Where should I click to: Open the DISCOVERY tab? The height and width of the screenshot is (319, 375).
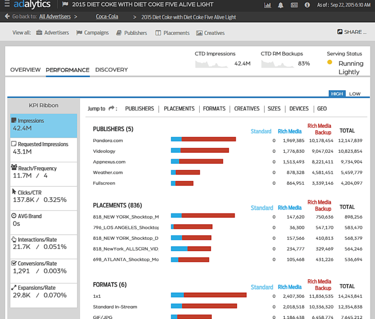(111, 70)
